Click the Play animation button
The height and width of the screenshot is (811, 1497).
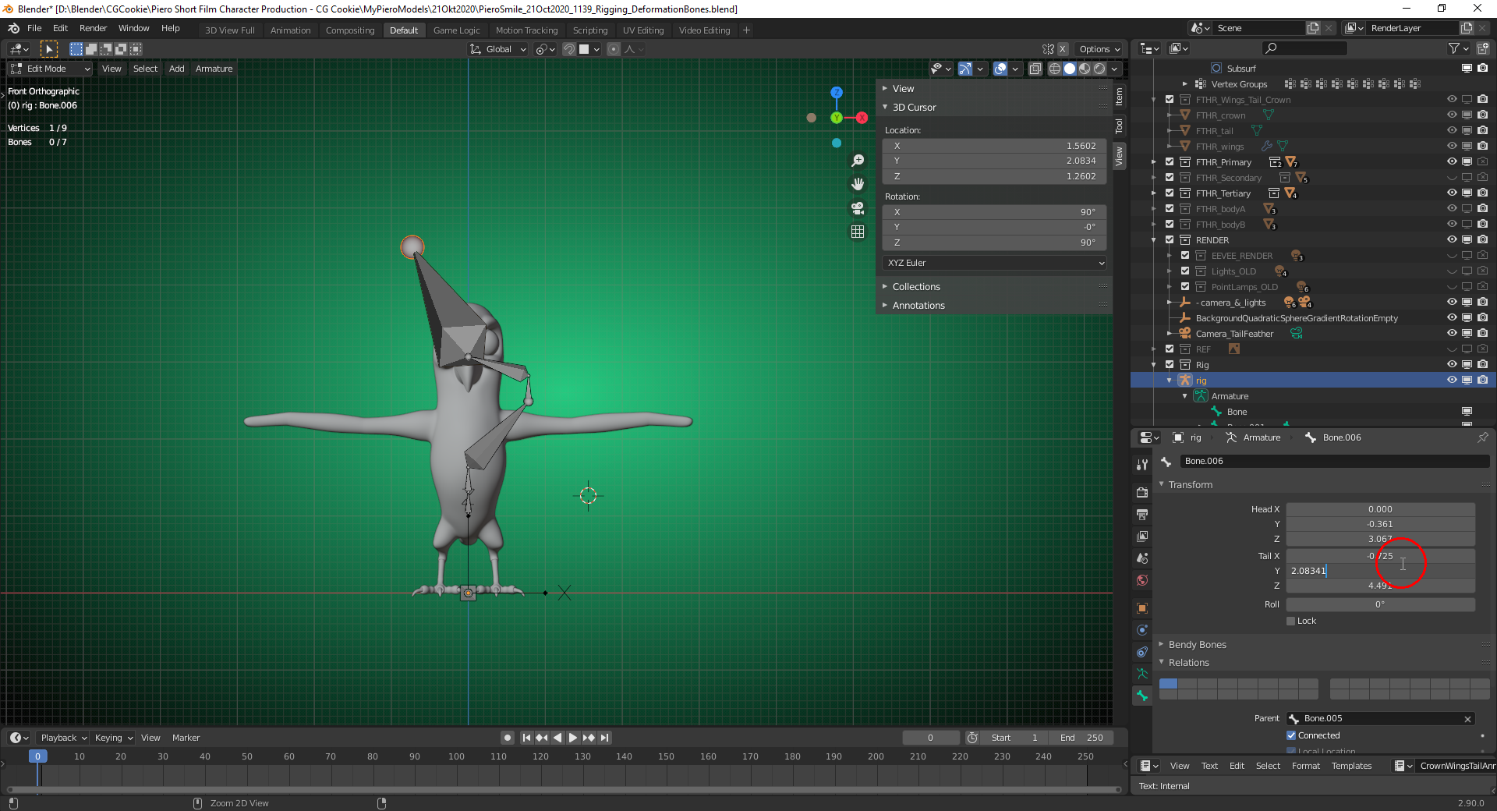click(573, 738)
